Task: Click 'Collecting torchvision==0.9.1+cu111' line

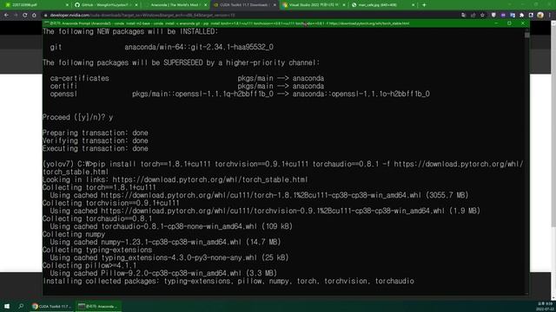Action: pyautogui.click(x=111, y=203)
